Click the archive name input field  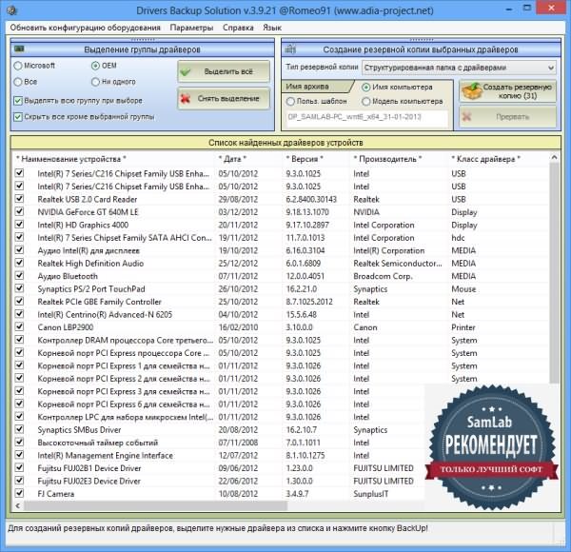pos(367,117)
